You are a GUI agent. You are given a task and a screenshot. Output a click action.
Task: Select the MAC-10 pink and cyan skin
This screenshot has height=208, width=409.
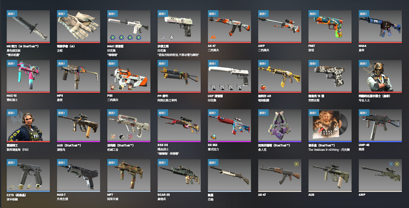(x=28, y=76)
